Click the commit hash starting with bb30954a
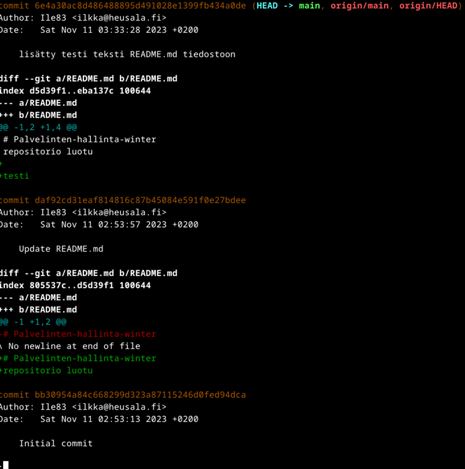The image size is (465, 469). 140,395
